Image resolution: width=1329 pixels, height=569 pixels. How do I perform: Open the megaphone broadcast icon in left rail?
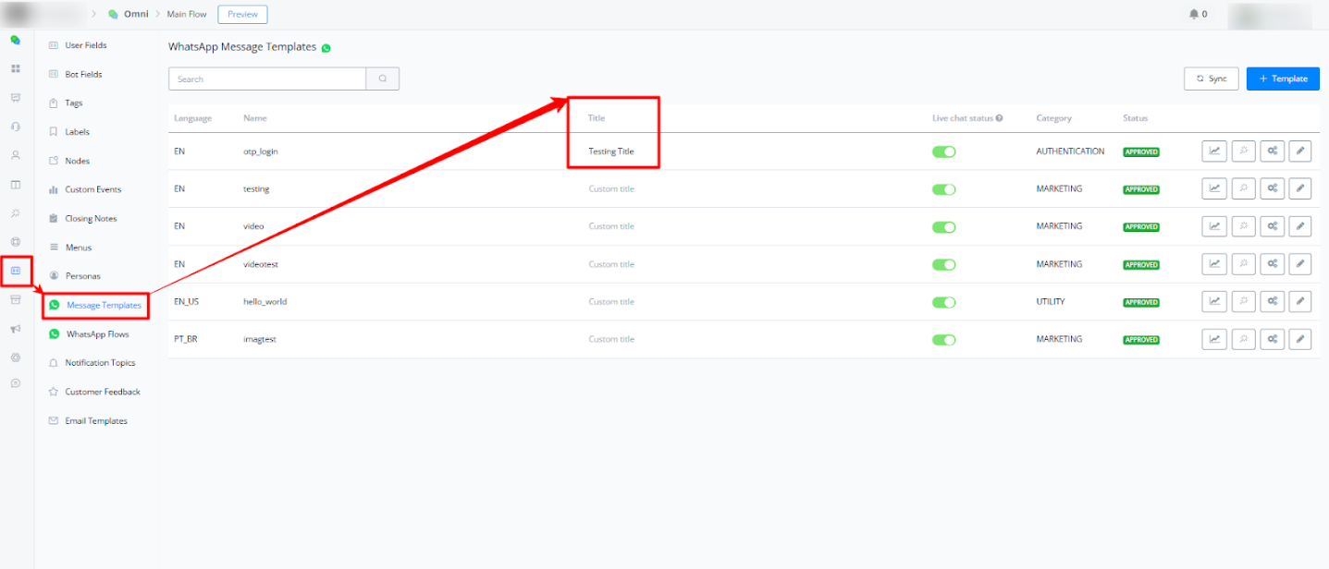click(x=15, y=329)
